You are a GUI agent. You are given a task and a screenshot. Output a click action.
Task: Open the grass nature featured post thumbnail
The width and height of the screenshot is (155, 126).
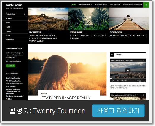89,19
